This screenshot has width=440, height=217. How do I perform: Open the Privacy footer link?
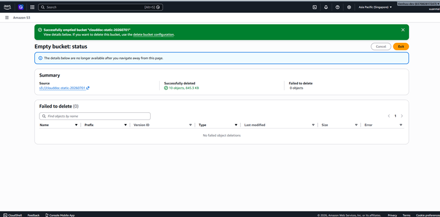392,215
